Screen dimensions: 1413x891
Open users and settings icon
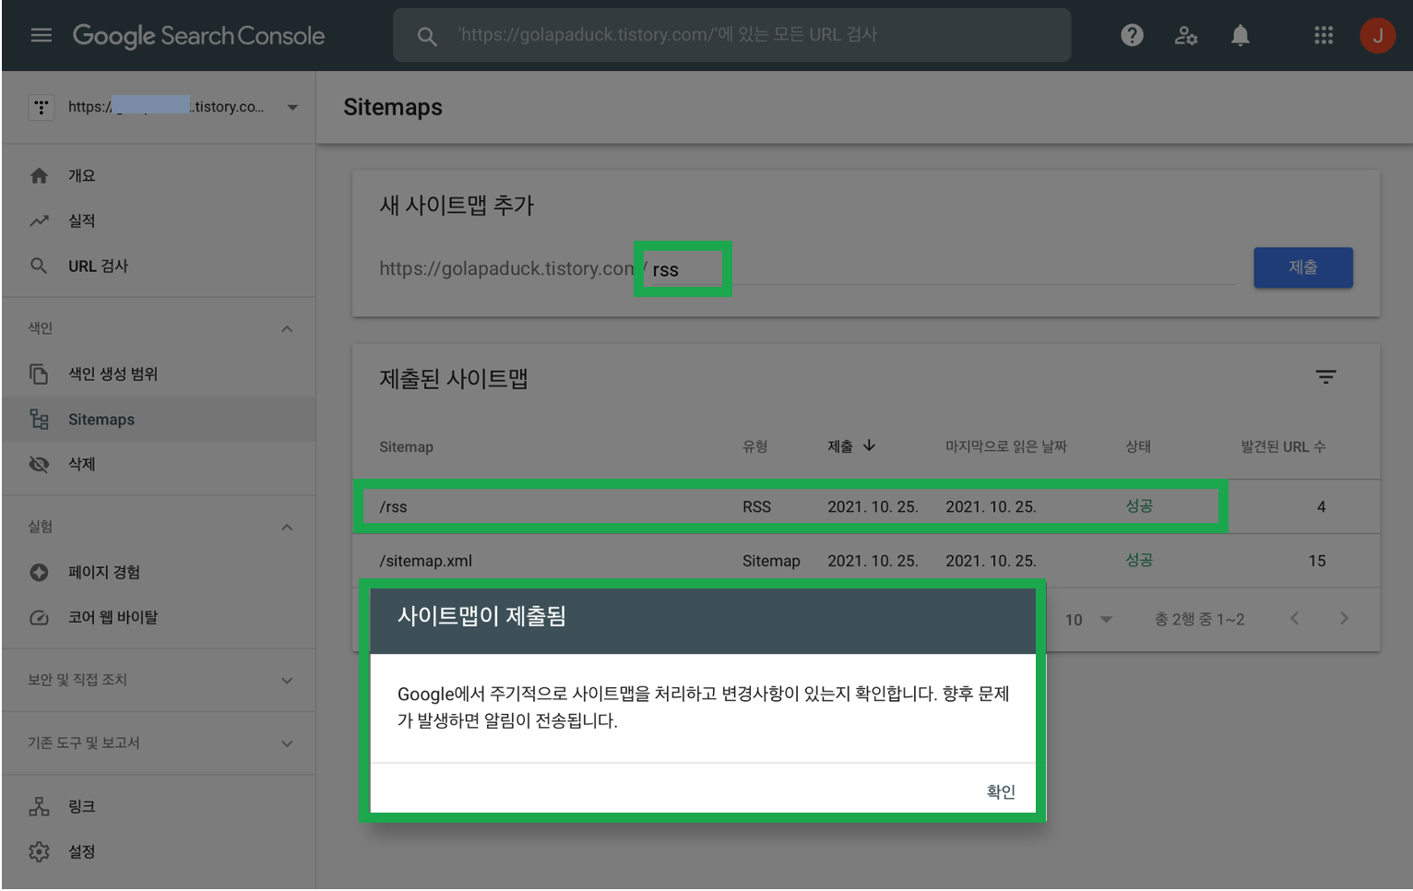(x=1185, y=35)
